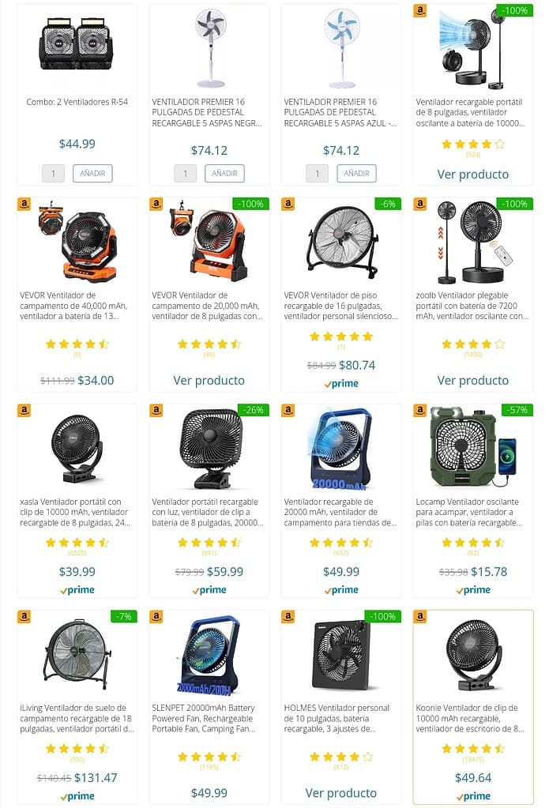Image resolution: width=549 pixels, height=808 pixels.
Task: Click the Amazon badge on the Koonie fan
Action: pos(420,616)
